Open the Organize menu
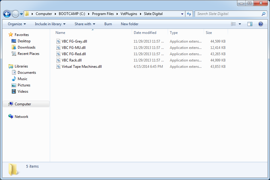This screenshot has width=270, height=180. tap(17, 24)
